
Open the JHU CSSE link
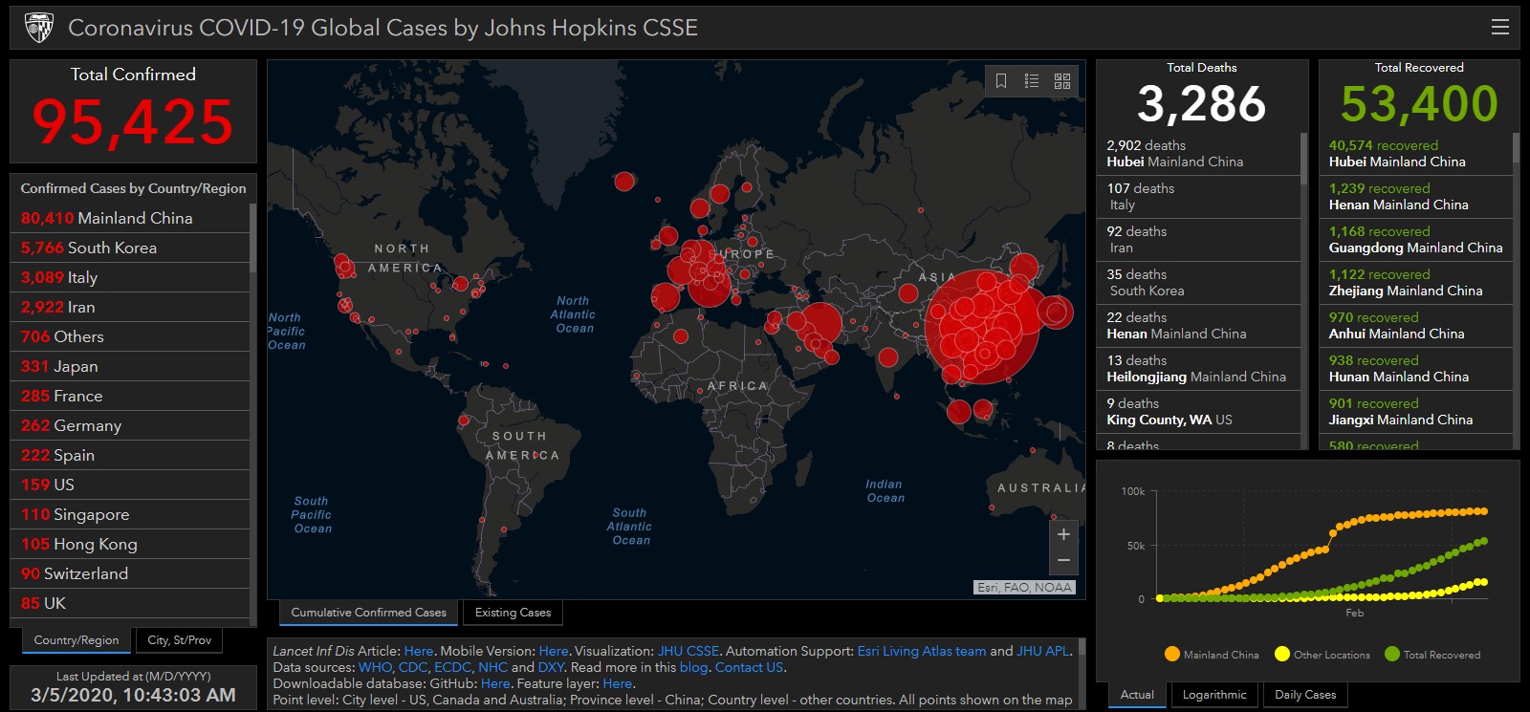[x=688, y=651]
